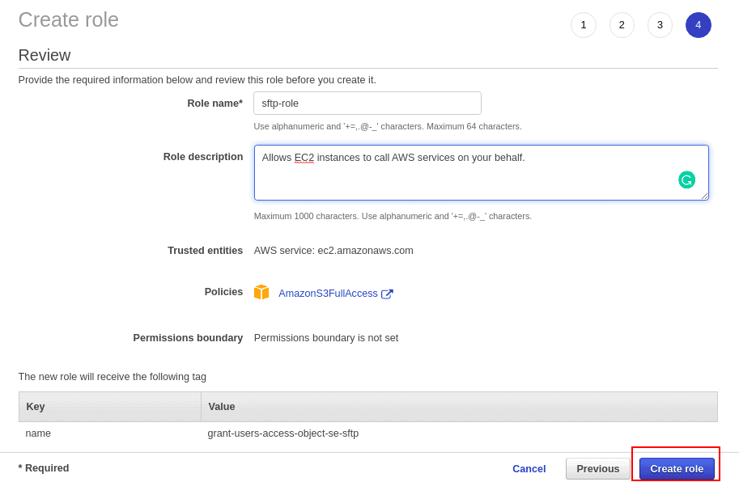Click the 'Role description' field label
Screen dimensions: 739x482
pos(203,157)
